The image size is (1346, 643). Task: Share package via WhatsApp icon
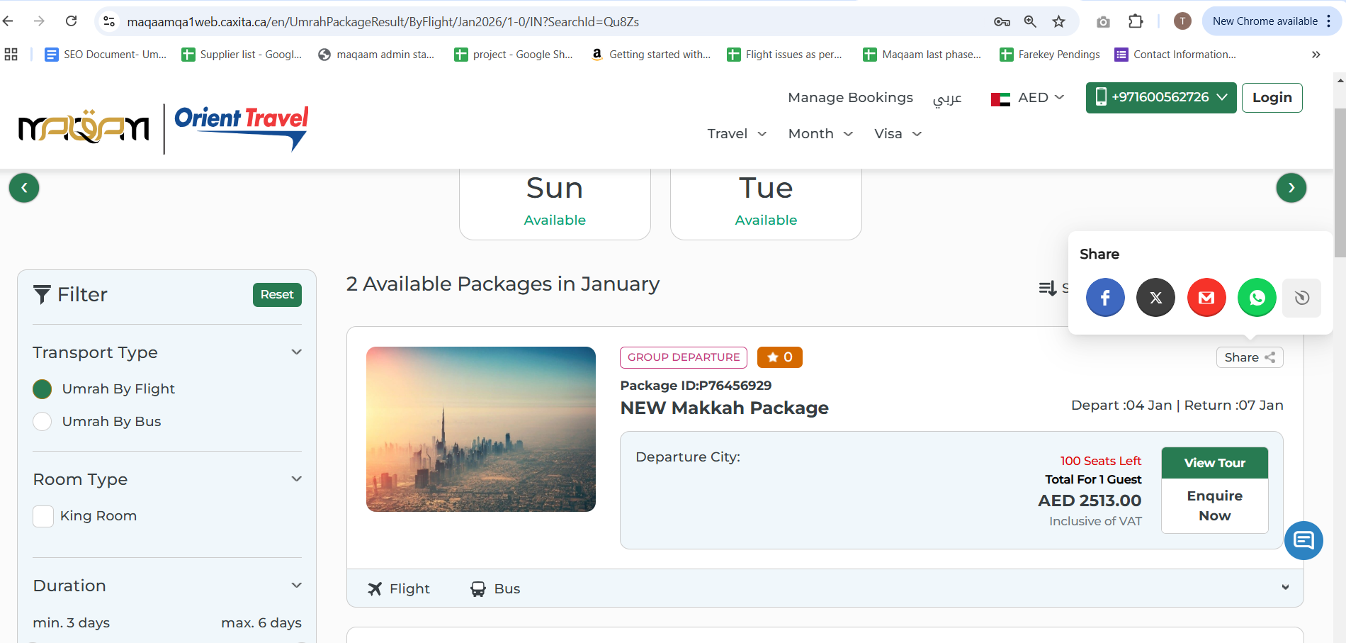[x=1257, y=298]
